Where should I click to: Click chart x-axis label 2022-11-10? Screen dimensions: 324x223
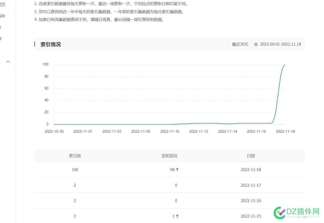coord(170,132)
